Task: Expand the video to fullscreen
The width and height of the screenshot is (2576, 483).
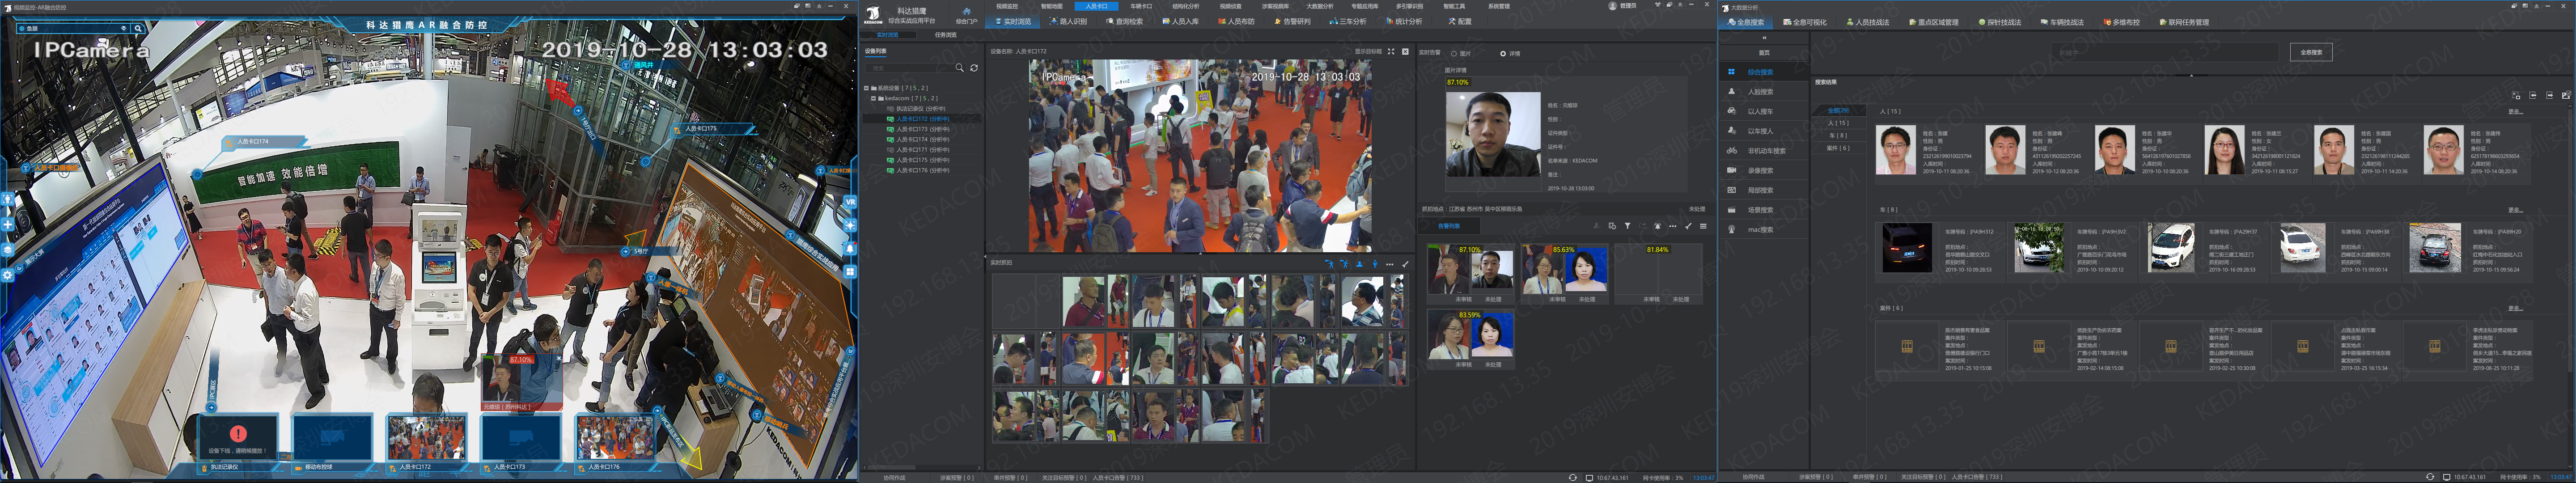Action: point(1391,51)
